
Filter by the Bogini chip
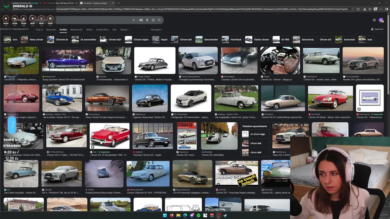[x=160, y=40]
